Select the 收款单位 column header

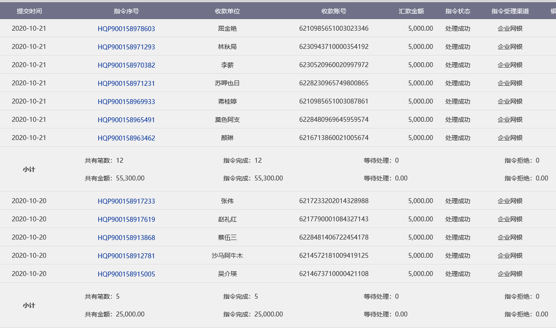[227, 11]
